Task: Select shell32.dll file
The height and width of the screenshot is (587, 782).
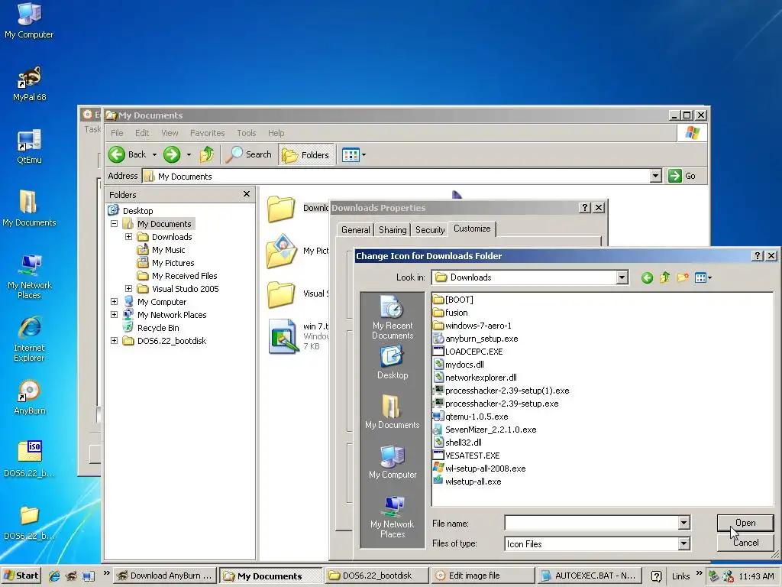Action: point(457,443)
